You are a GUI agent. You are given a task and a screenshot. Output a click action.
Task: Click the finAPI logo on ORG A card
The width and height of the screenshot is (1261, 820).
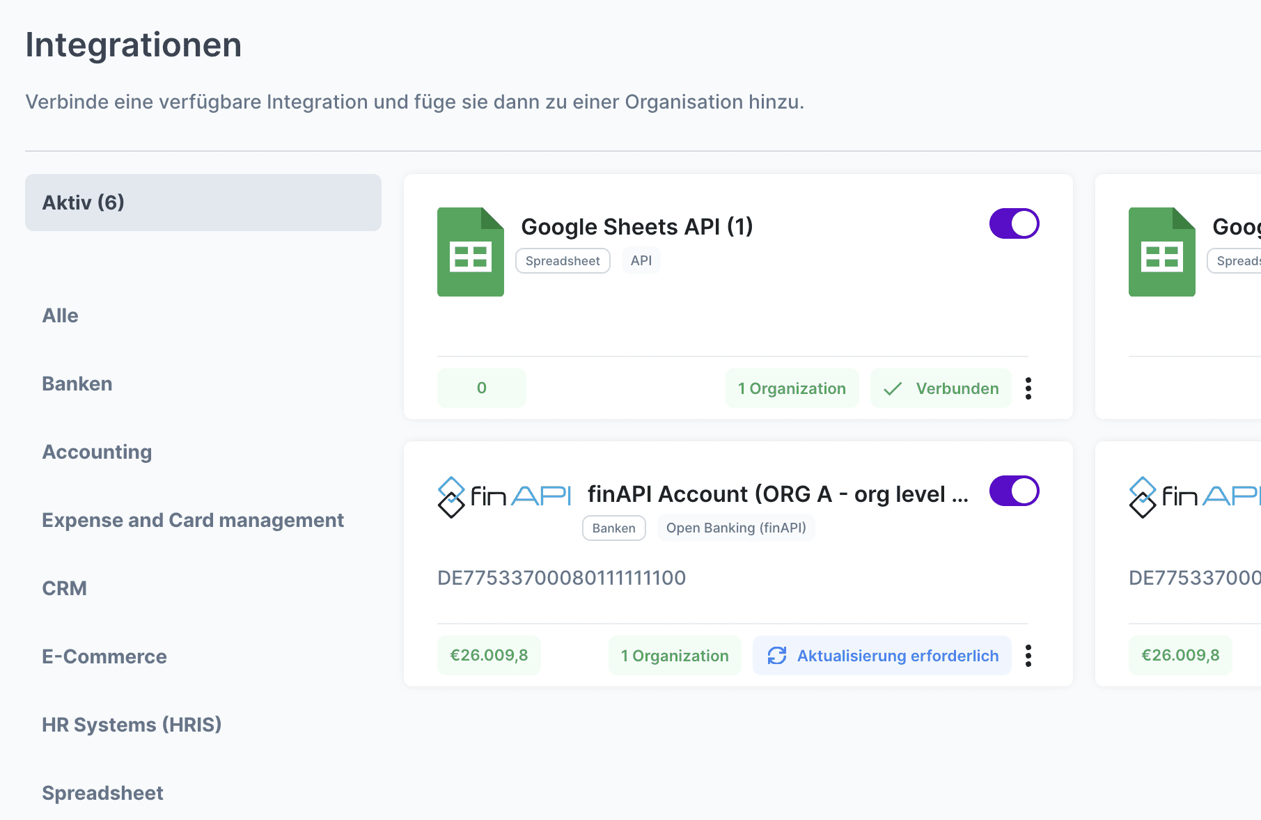(x=503, y=496)
